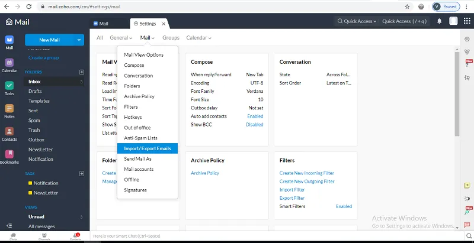Close the Settings tab
This screenshot has height=243, width=474.
coord(164,24)
